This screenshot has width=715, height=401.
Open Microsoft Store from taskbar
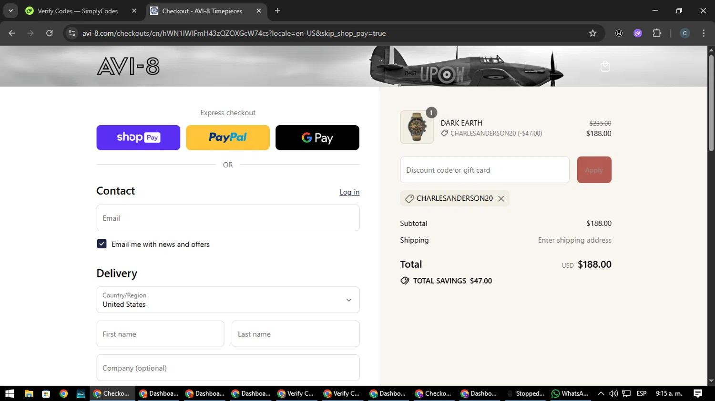pyautogui.click(x=46, y=393)
